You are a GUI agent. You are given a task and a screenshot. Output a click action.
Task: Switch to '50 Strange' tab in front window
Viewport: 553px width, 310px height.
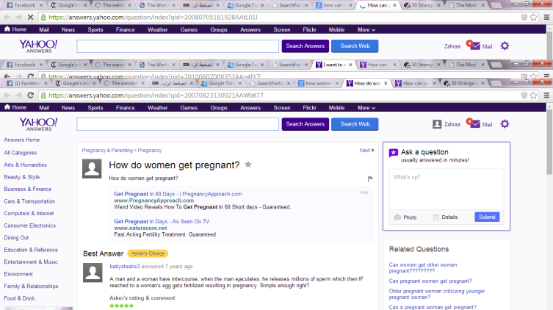tap(464, 83)
